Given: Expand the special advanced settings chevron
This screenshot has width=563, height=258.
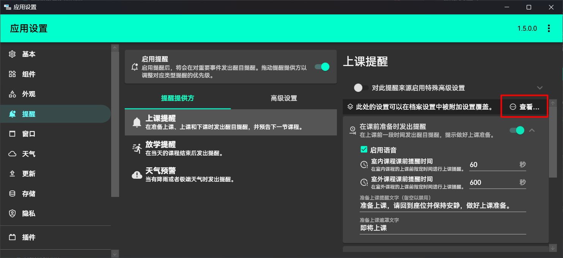Looking at the screenshot, I should click(540, 88).
